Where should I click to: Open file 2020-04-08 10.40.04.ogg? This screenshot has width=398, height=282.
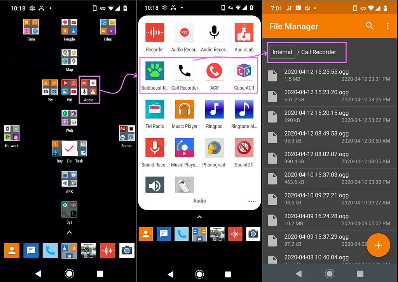coord(330,257)
